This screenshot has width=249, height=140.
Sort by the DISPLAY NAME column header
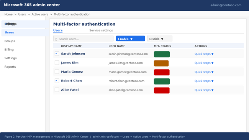(x=72, y=46)
